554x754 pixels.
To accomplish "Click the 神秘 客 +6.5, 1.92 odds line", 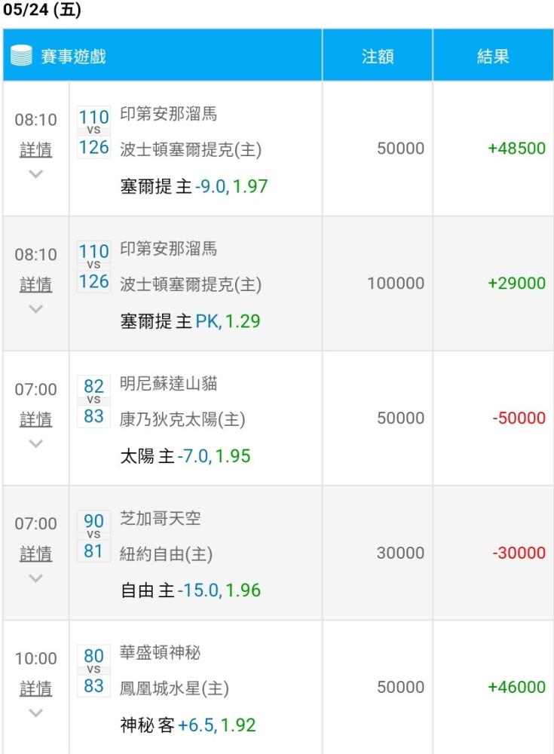I will pos(188,725).
